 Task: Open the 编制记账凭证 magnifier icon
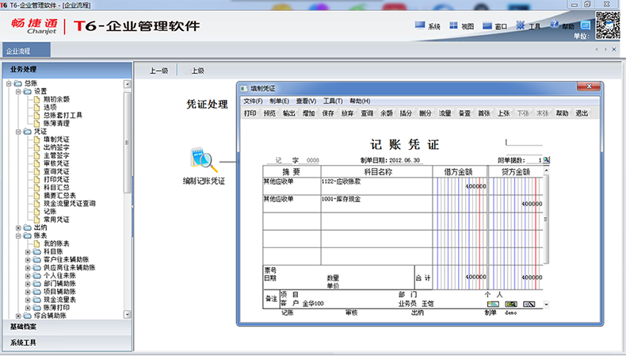point(204,160)
